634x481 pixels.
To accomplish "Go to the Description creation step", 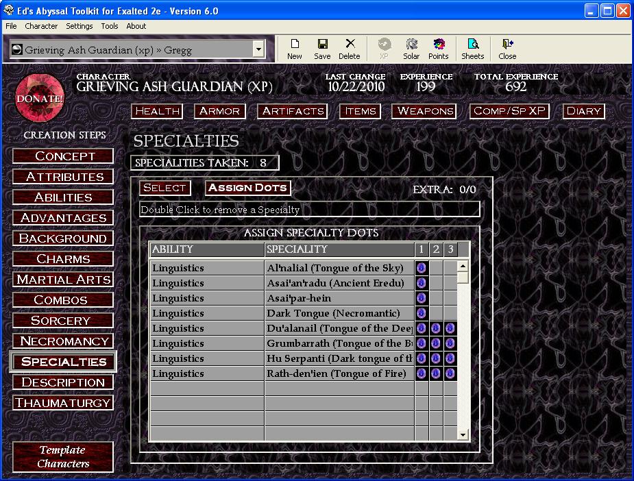I will 63,382.
